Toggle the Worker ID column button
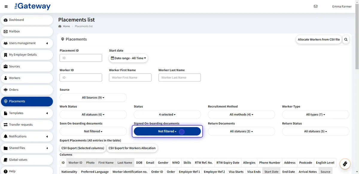The height and width of the screenshot is (174, 359). point(75,163)
